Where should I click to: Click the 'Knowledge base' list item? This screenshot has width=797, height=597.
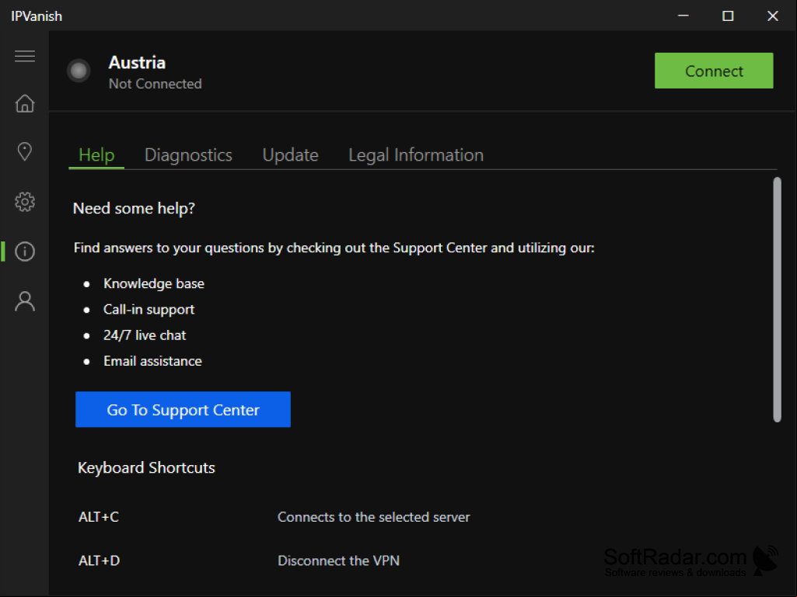(x=154, y=283)
